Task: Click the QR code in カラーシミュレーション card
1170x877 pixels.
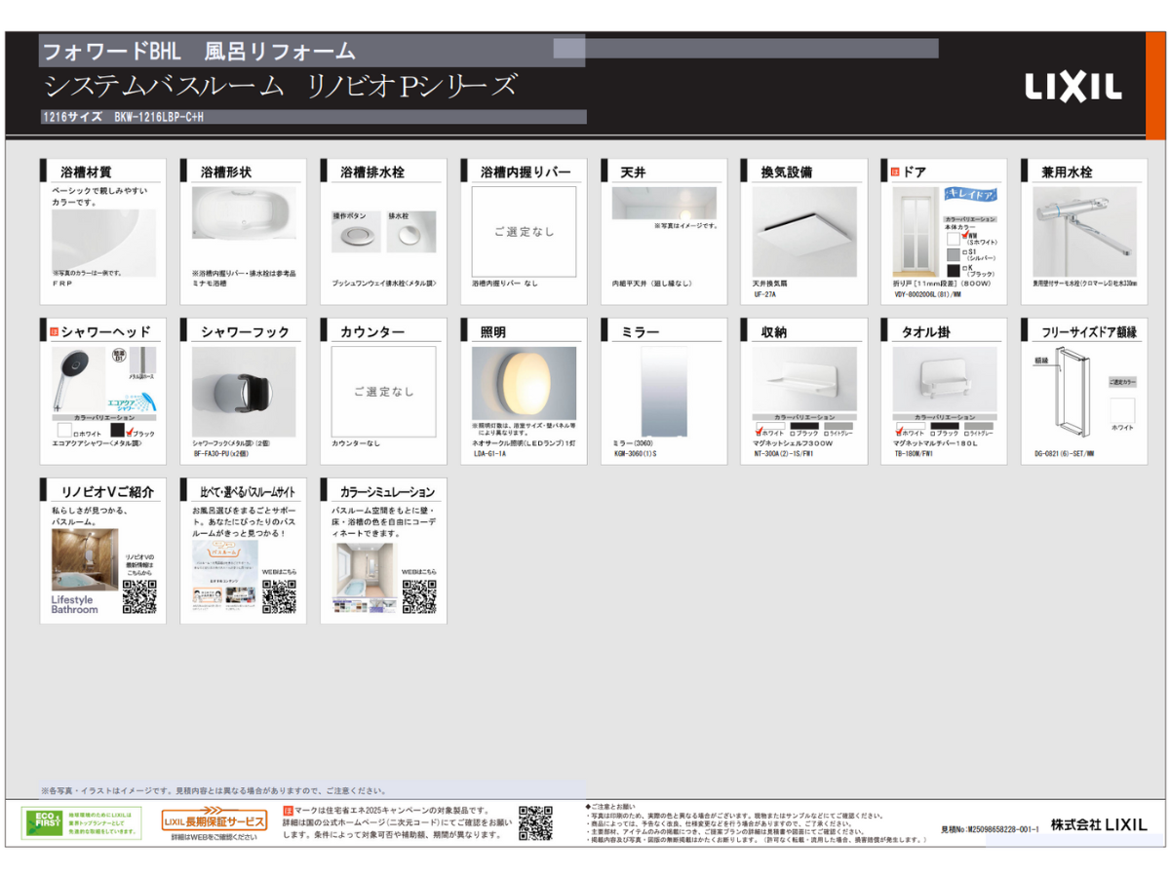Action: click(x=419, y=596)
